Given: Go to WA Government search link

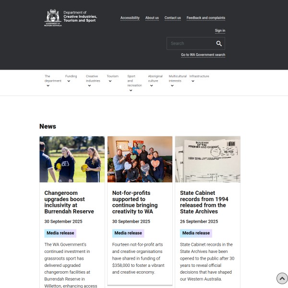Looking at the screenshot, I should coord(203,55).
